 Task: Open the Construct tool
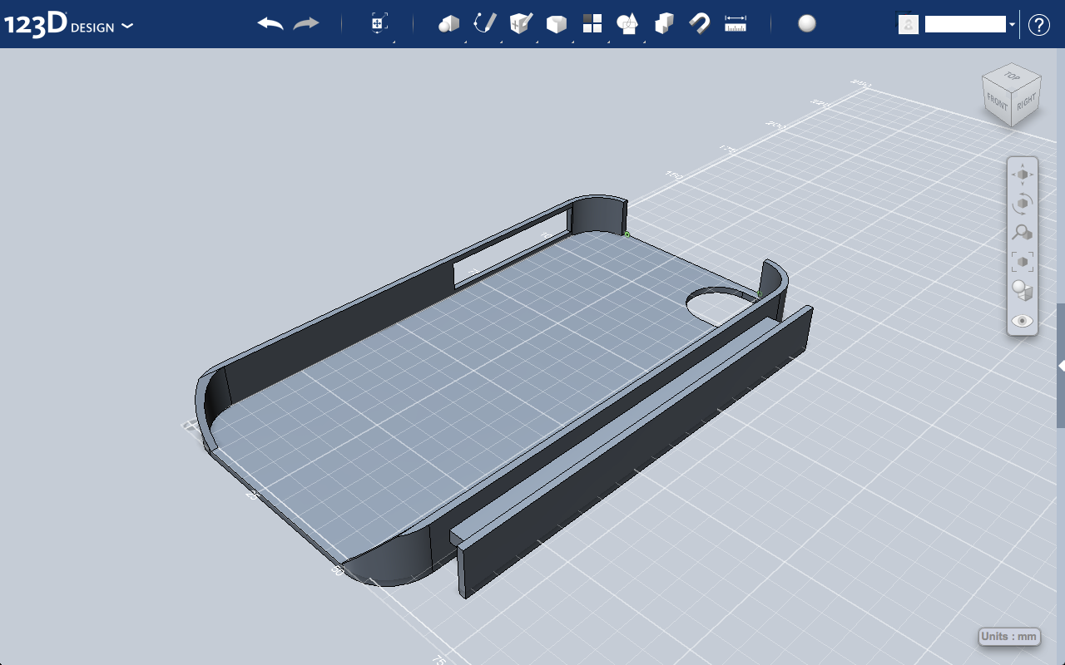pyautogui.click(x=521, y=24)
